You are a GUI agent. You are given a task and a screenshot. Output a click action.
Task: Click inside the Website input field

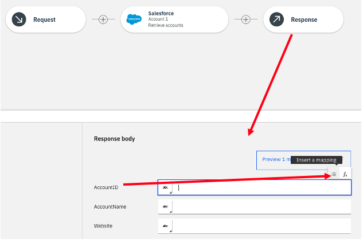(x=261, y=226)
